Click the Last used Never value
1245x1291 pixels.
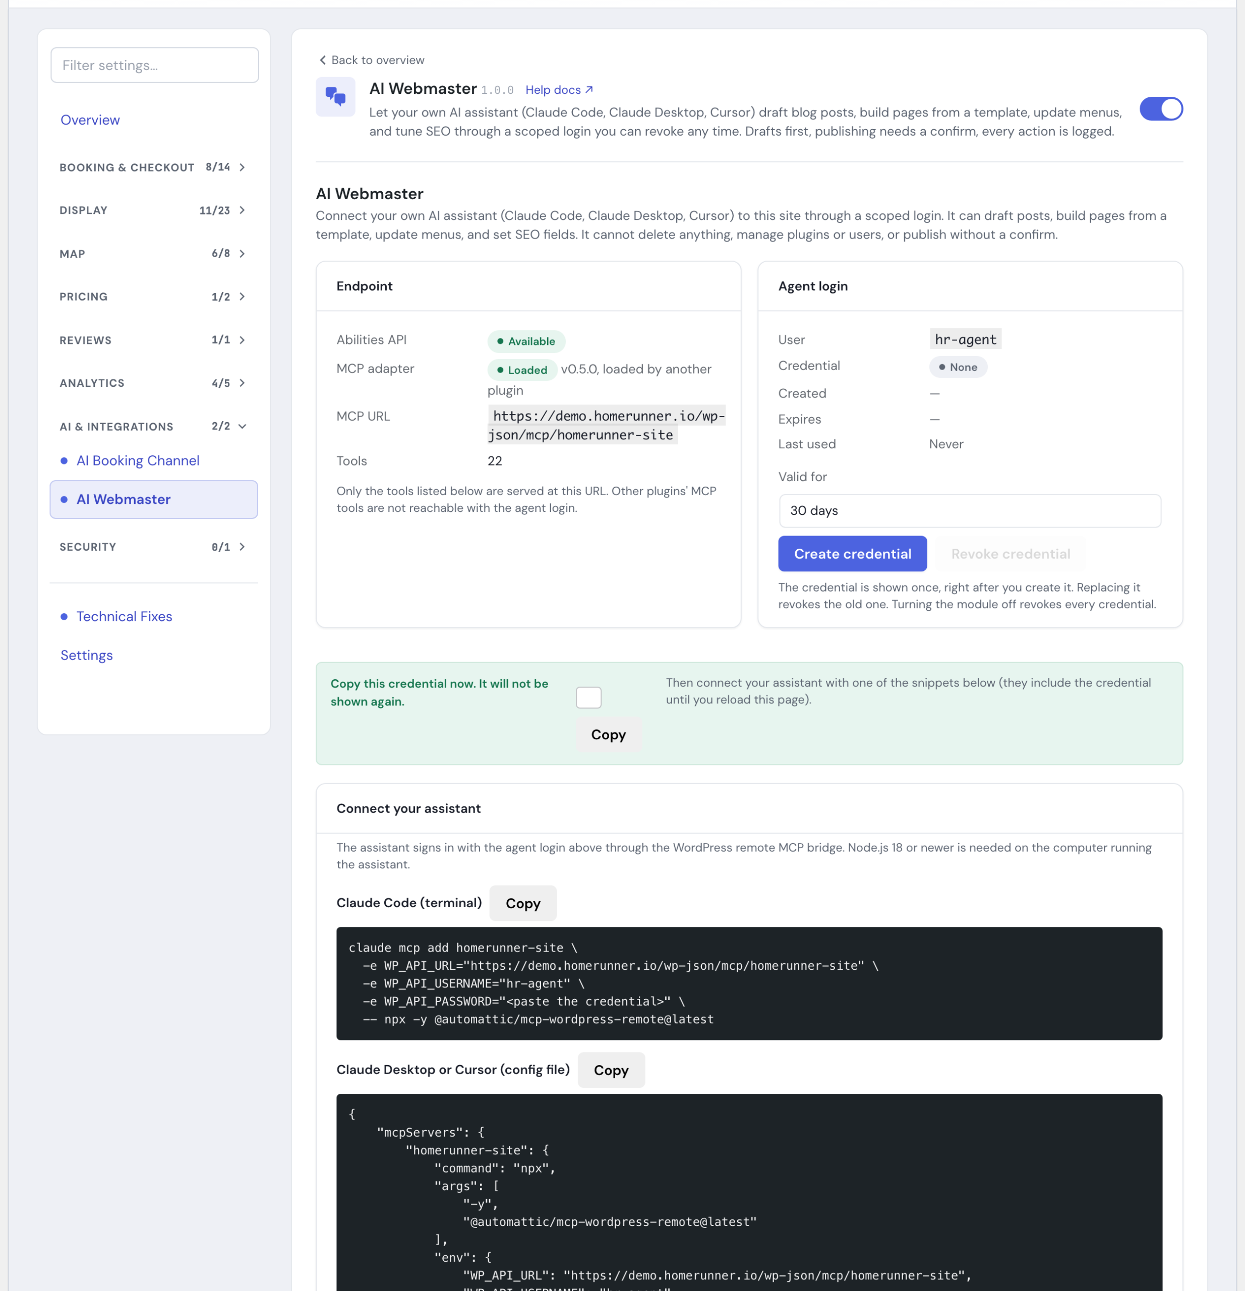(946, 444)
